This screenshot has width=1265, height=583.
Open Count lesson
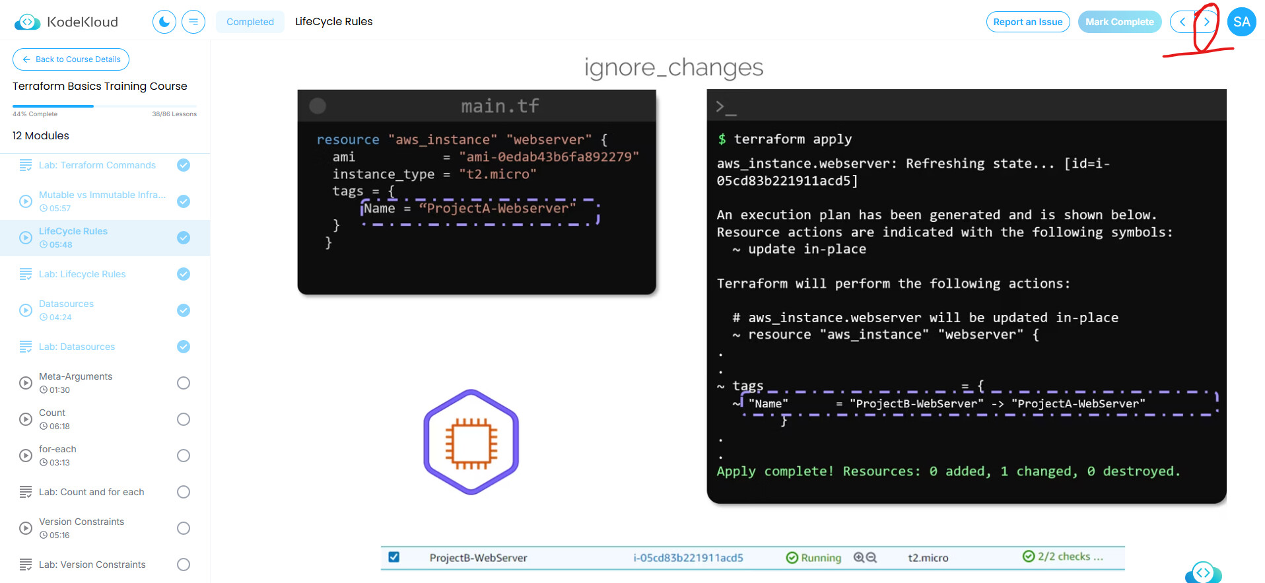tap(52, 413)
